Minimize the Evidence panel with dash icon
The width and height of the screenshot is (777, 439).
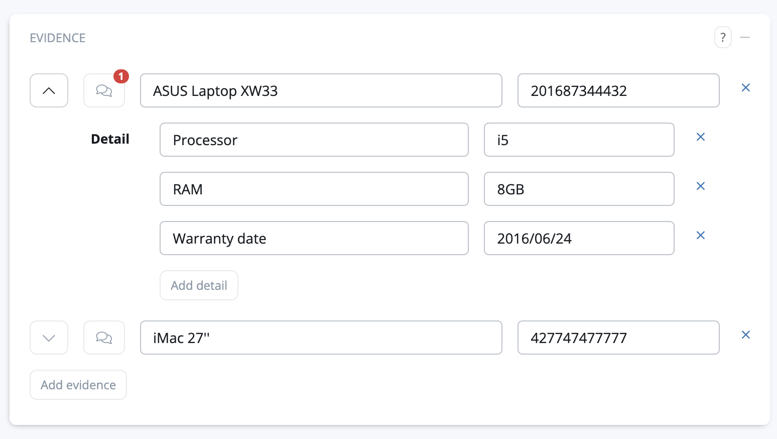(745, 38)
